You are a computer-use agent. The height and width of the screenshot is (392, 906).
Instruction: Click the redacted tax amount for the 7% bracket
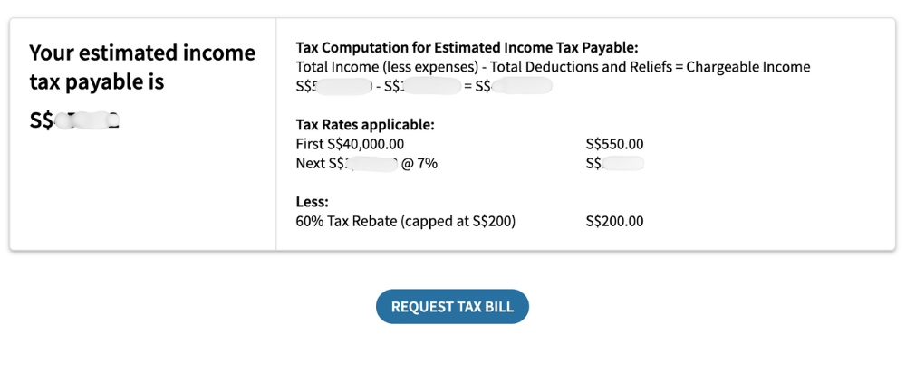(614, 164)
